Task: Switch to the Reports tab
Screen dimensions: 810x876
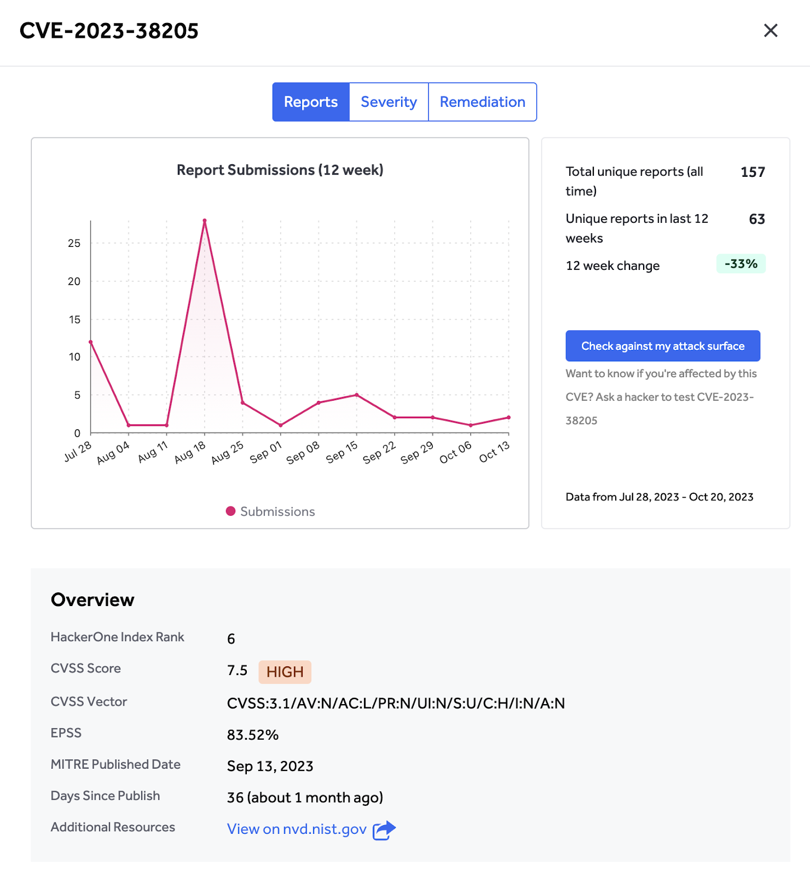Action: pos(311,102)
